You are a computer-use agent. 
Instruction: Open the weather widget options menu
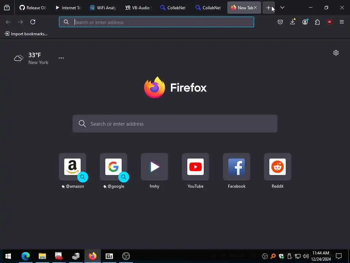61,58
